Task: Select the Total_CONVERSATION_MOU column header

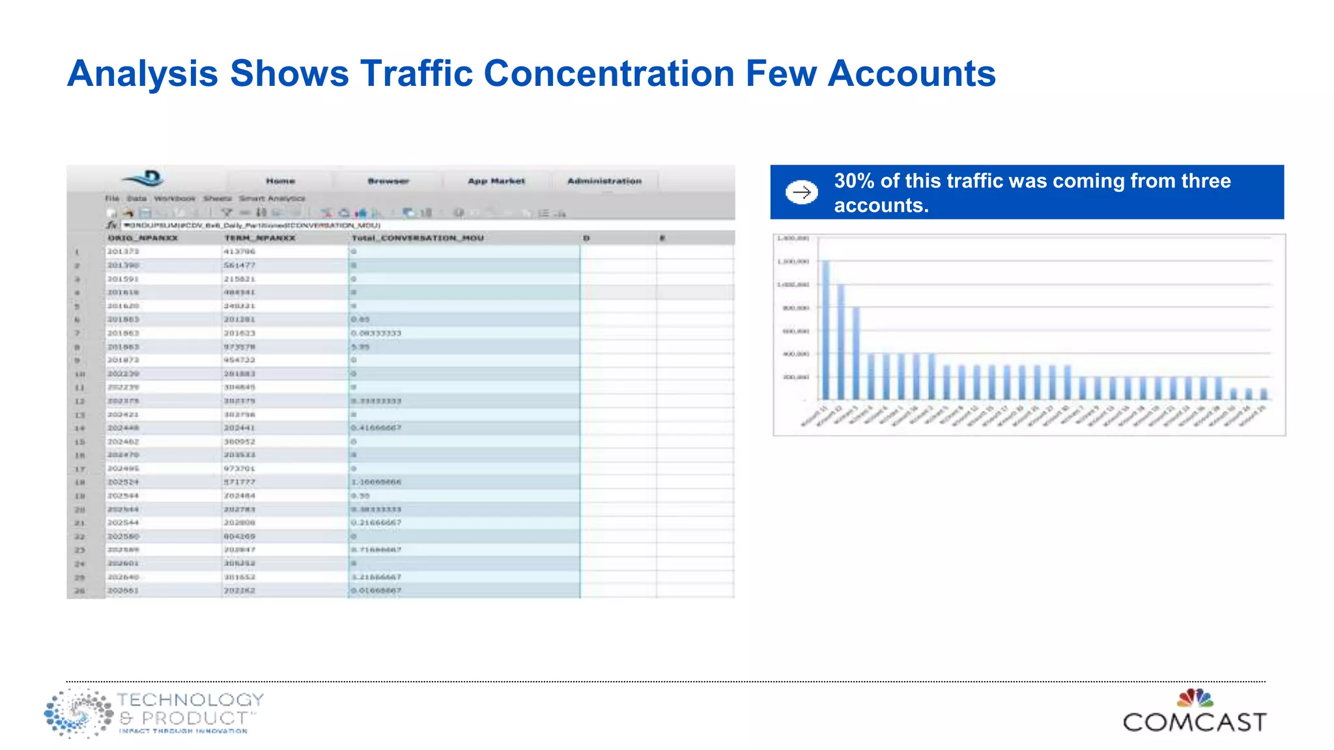Action: (464, 238)
